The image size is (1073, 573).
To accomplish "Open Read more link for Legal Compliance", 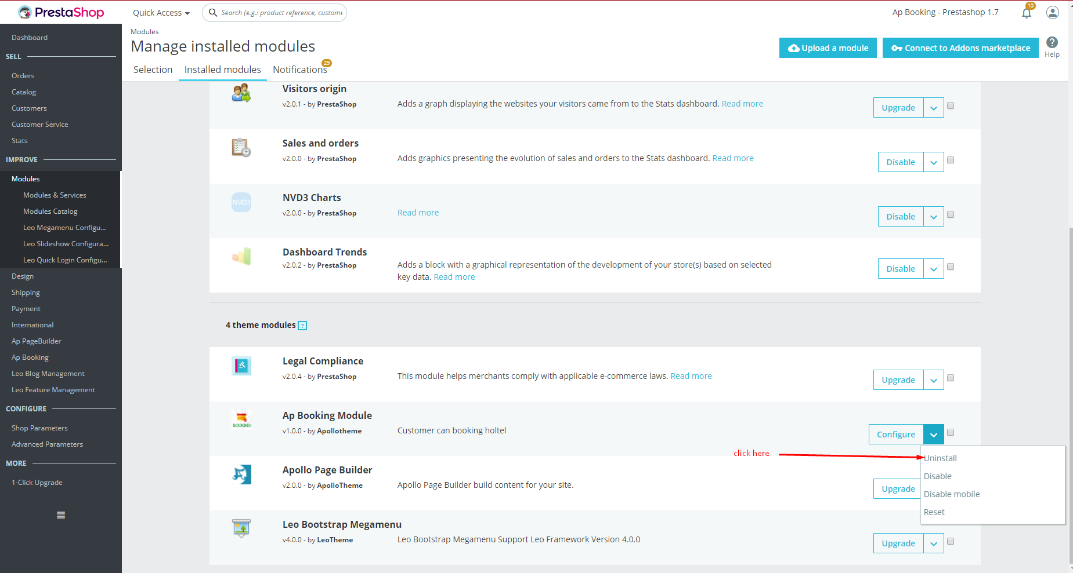I will [691, 376].
